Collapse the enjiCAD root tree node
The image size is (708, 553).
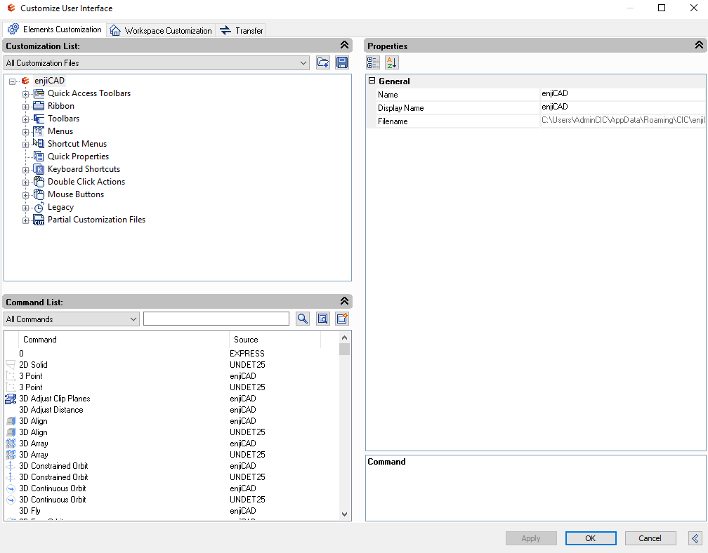tap(12, 81)
